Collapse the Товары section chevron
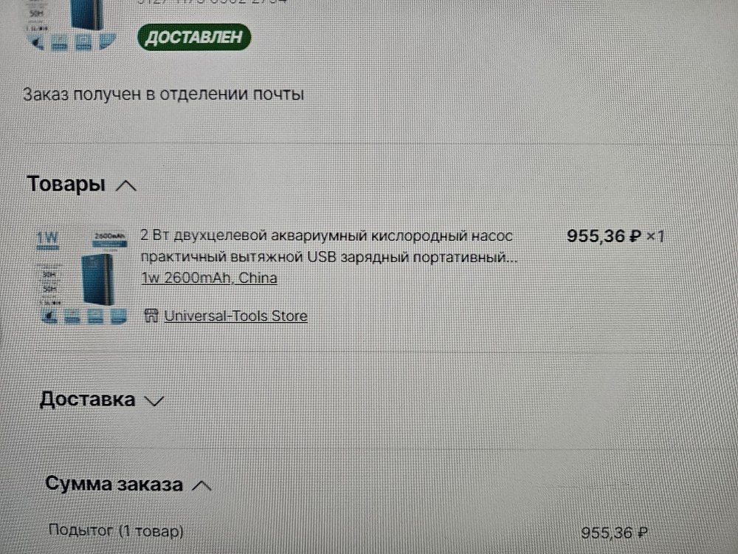Viewport: 738px width, 554px height. [125, 186]
